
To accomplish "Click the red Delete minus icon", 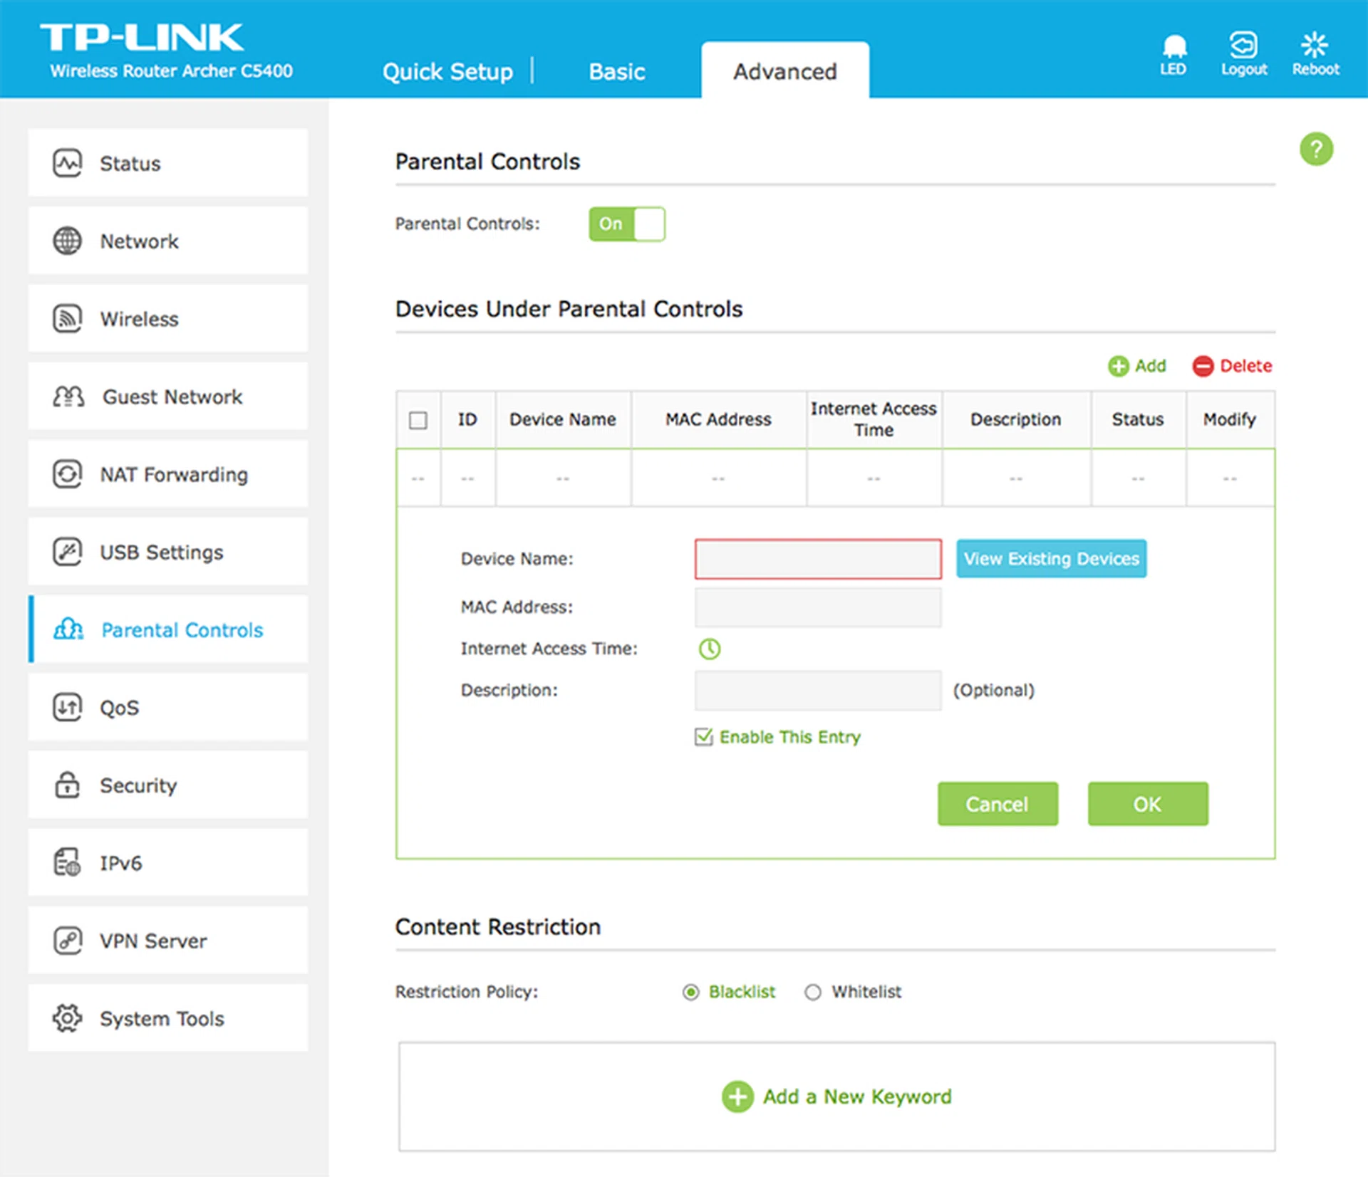I will (1203, 366).
